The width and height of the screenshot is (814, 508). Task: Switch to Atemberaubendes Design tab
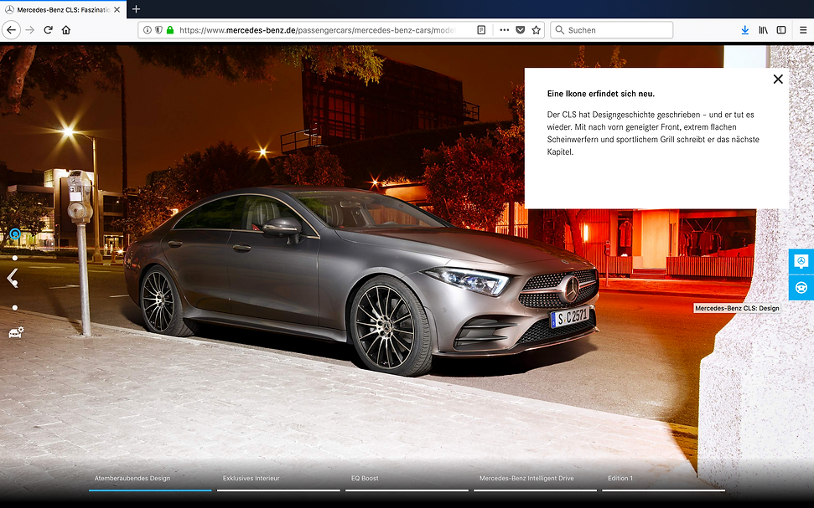(150, 480)
